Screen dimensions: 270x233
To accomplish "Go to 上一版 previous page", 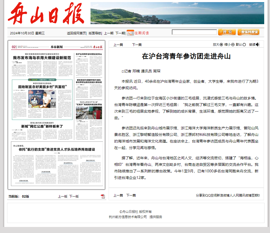I will point(63,197).
